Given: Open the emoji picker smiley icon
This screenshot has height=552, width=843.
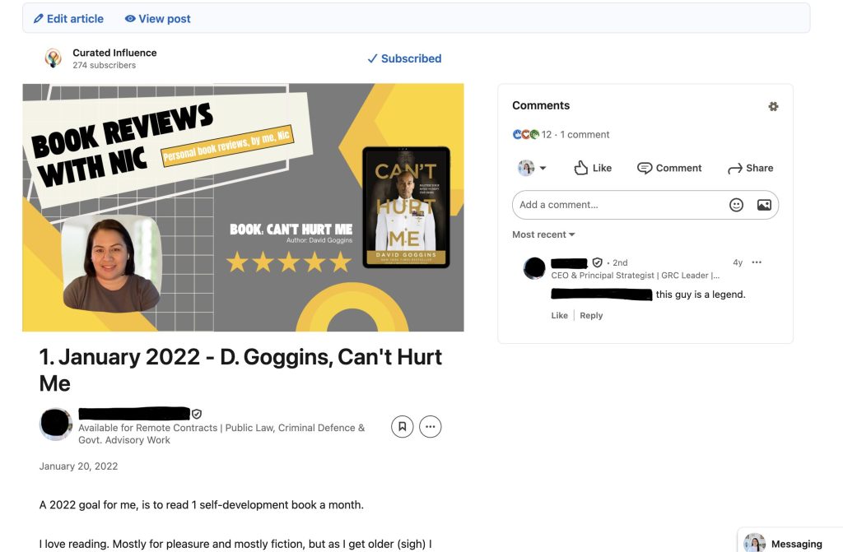Looking at the screenshot, I should pyautogui.click(x=736, y=205).
